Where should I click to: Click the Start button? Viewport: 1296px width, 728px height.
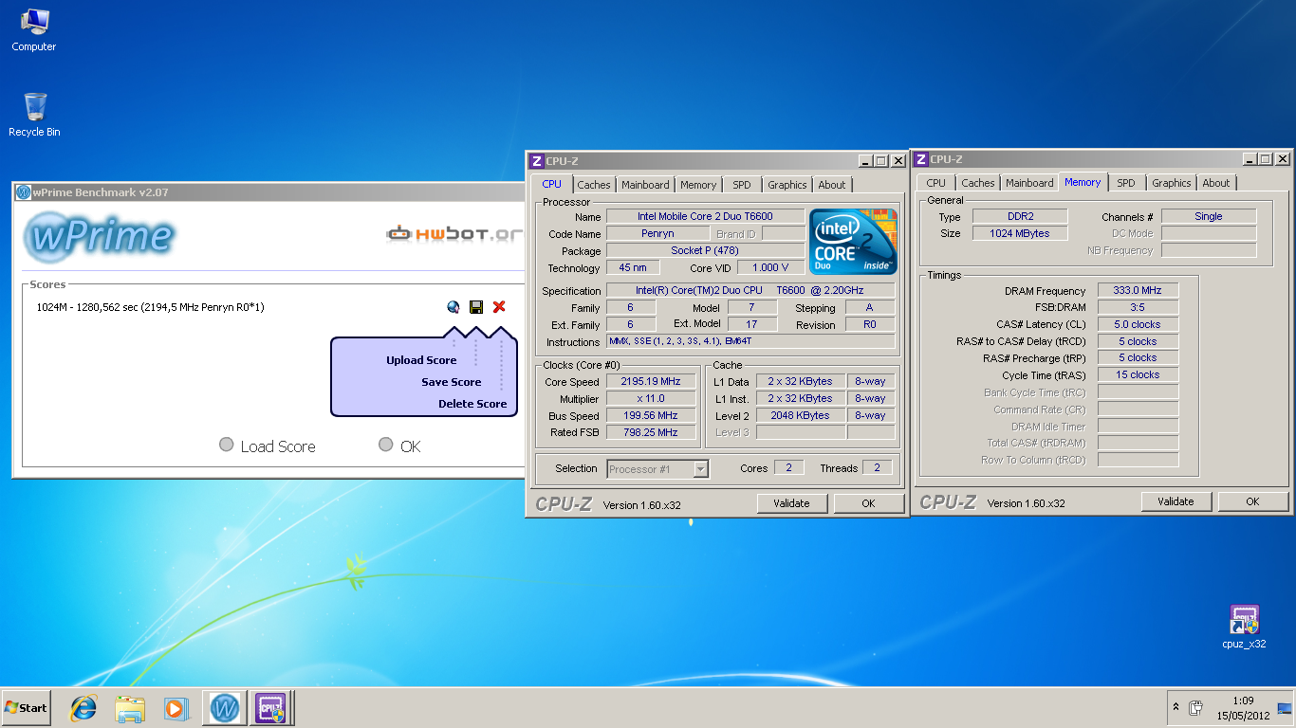tap(26, 708)
